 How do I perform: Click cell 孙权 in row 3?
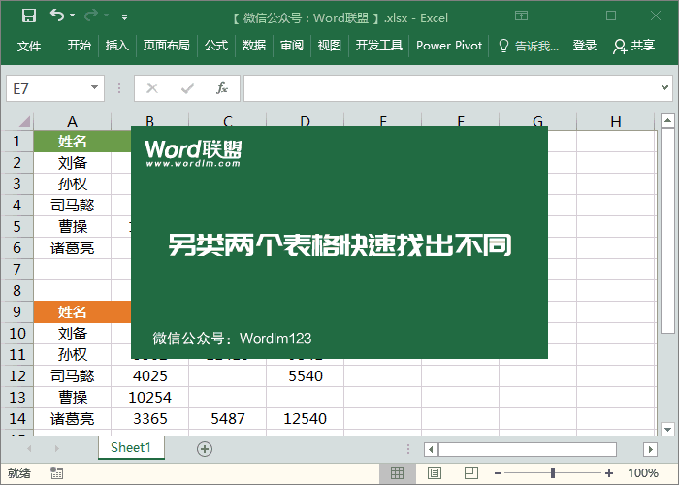73,184
